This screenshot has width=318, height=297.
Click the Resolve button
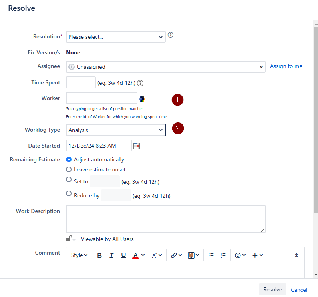pyautogui.click(x=272, y=289)
